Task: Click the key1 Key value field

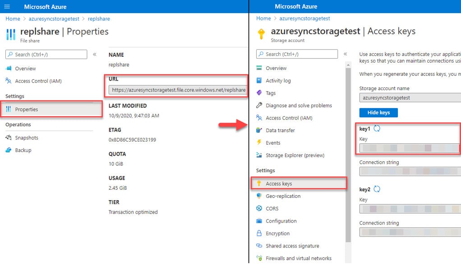Action: tap(409, 148)
